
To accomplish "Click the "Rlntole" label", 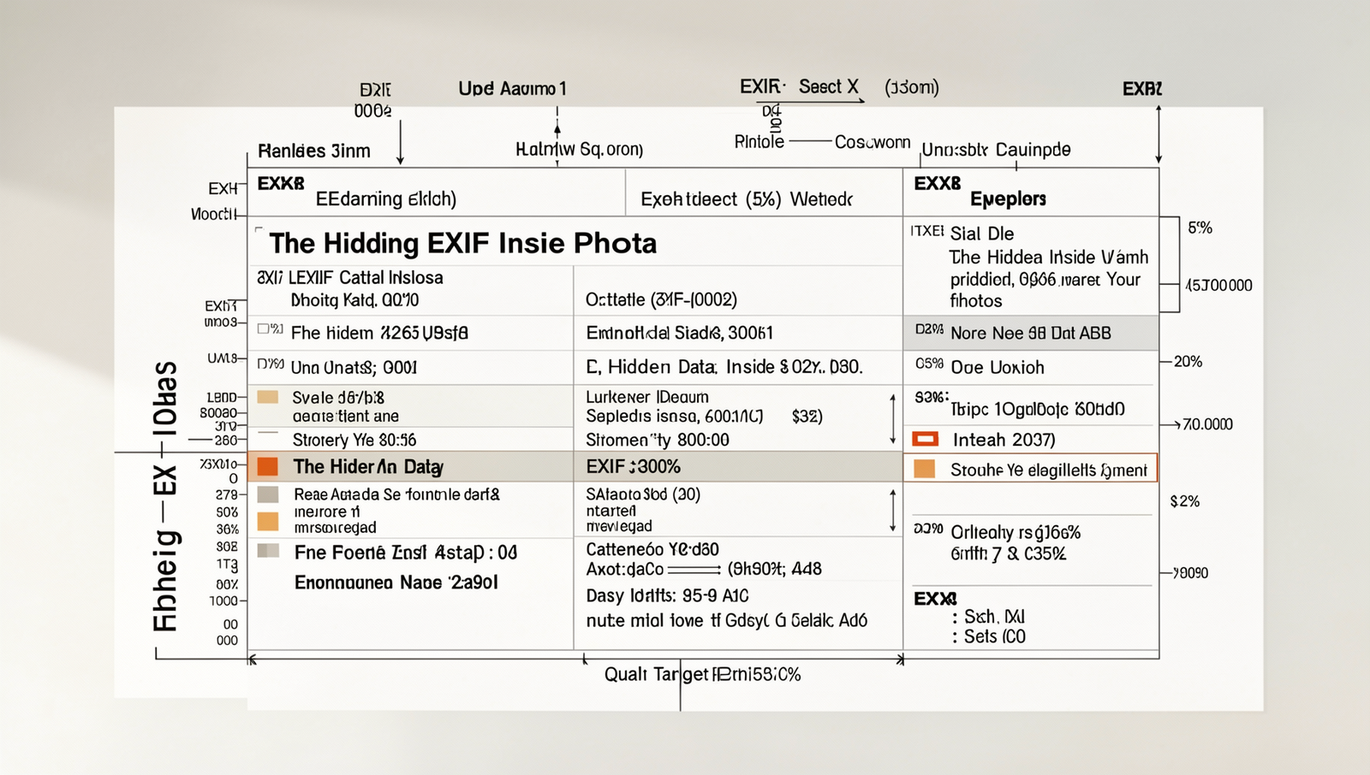I will point(759,142).
